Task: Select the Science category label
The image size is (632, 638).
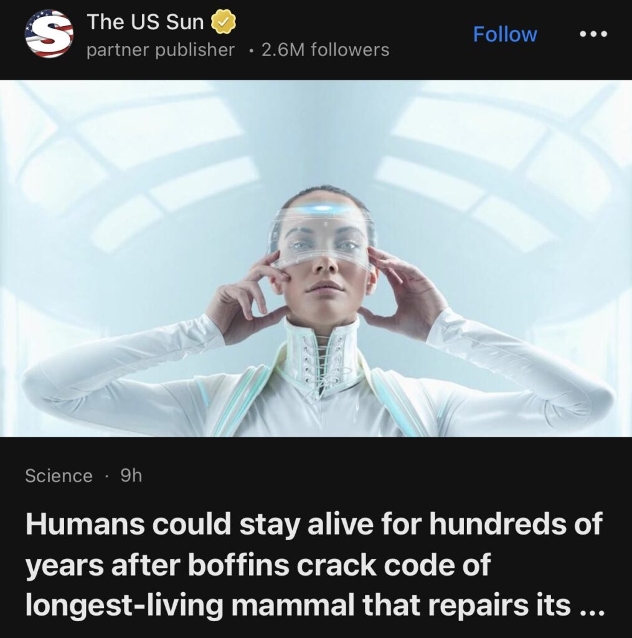Action: 59,475
